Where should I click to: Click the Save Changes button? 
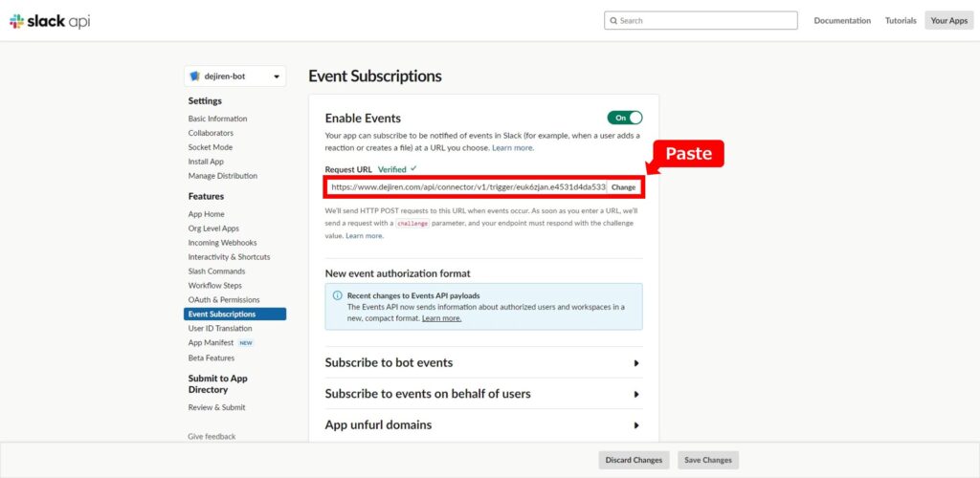coord(708,461)
